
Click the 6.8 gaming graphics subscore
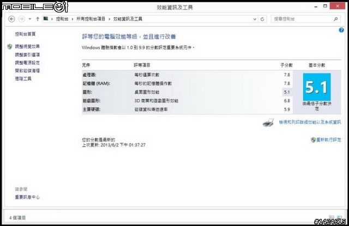click(x=287, y=101)
